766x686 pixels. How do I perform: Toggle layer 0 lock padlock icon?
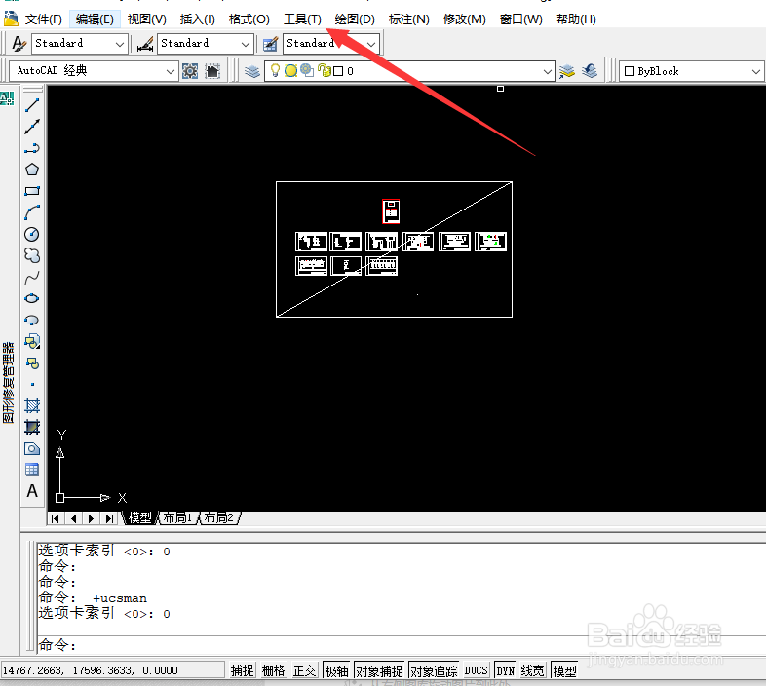[324, 71]
